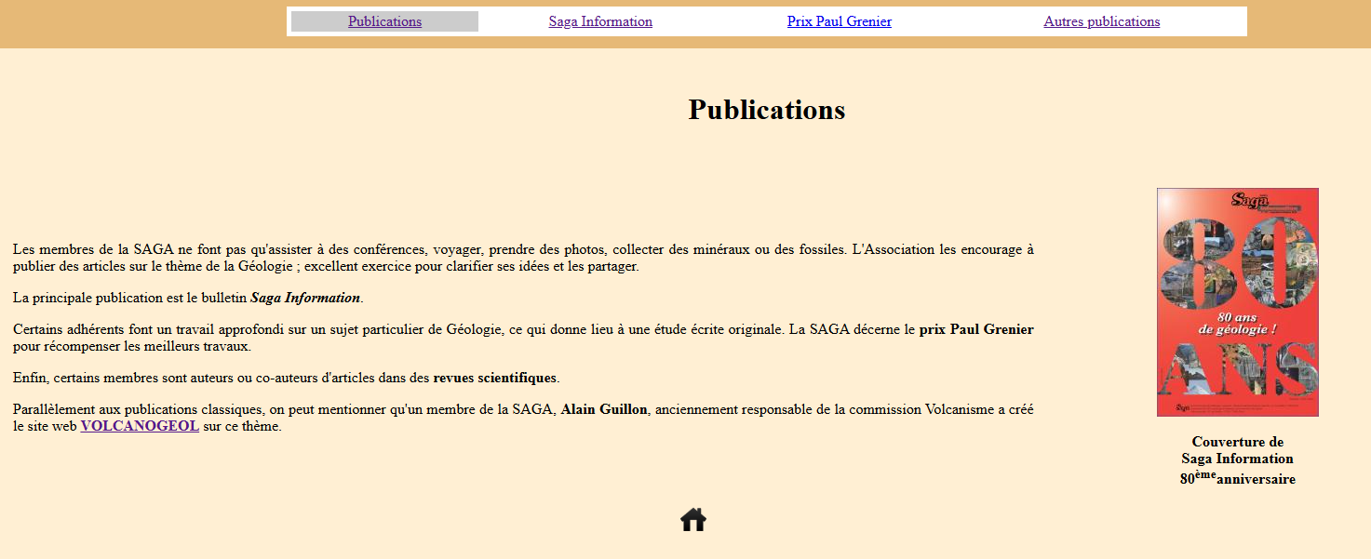The image size is (1371, 559).
Task: Click the bold "revues scientifiques" text
Action: point(494,378)
